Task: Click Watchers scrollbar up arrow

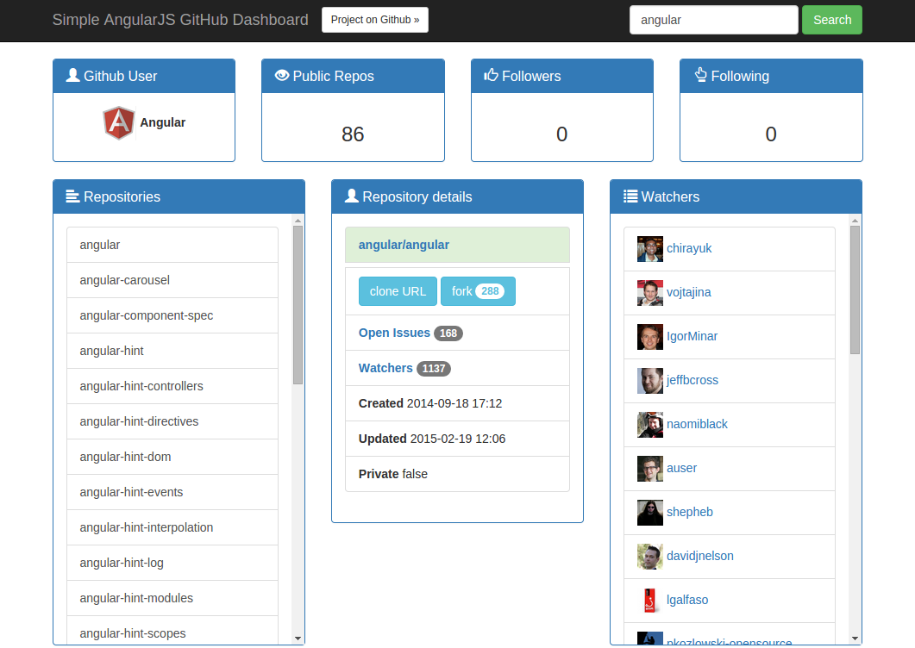Action: pos(855,221)
